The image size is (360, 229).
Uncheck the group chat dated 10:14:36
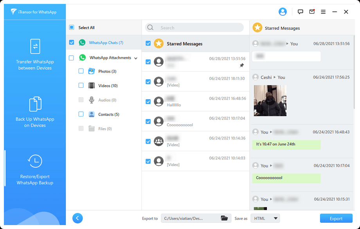click(148, 141)
